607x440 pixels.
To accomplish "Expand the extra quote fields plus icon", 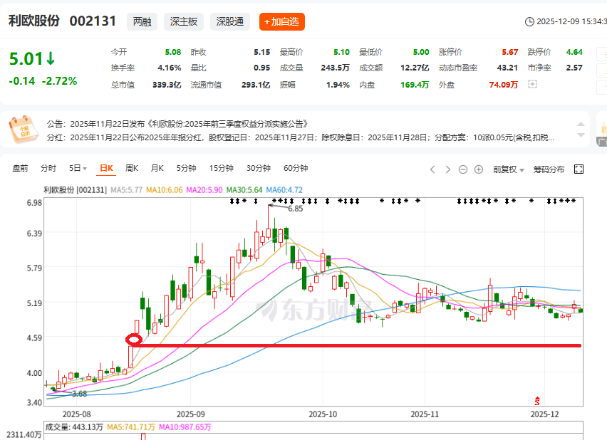I will 532,84.
